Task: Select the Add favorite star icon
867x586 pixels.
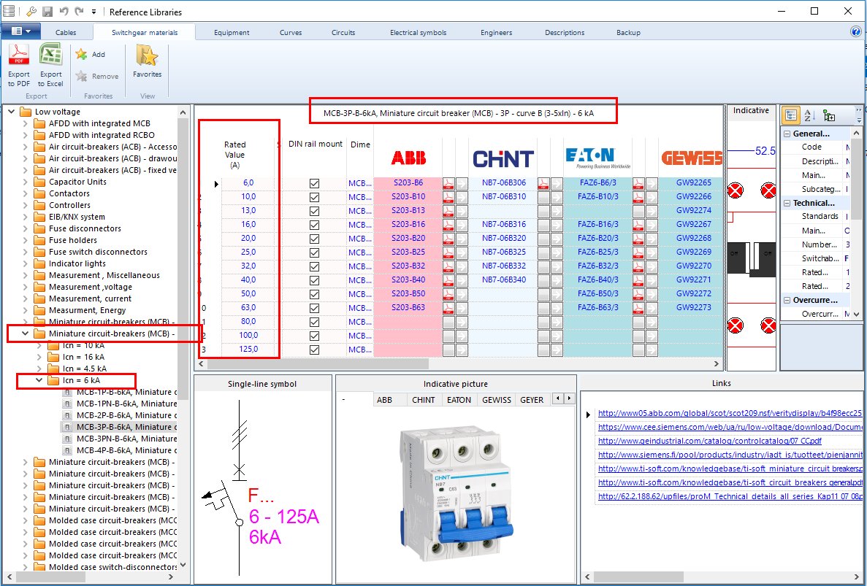Action: [83, 53]
